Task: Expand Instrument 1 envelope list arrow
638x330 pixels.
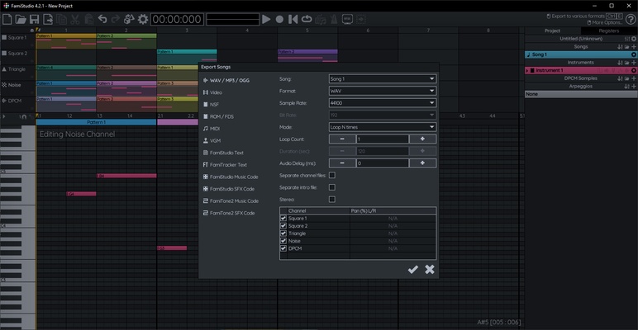Action: coord(527,71)
